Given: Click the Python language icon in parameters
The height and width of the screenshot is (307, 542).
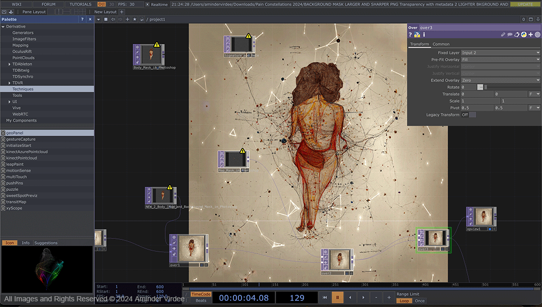Looking at the screenshot, I should point(524,35).
